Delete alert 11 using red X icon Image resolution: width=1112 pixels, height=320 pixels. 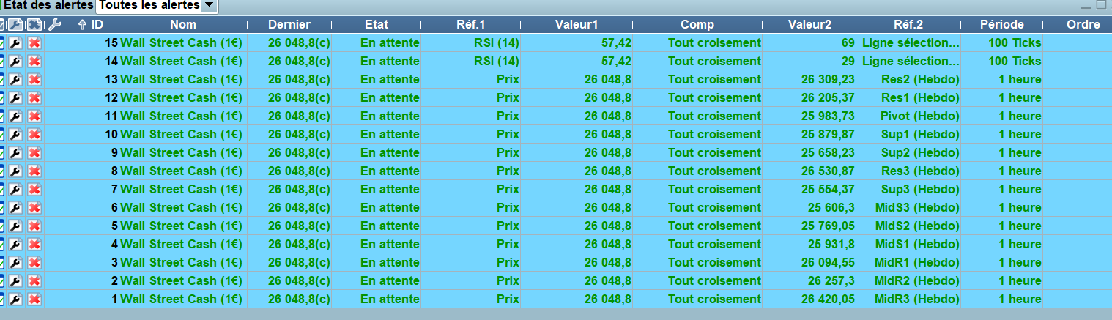34,116
